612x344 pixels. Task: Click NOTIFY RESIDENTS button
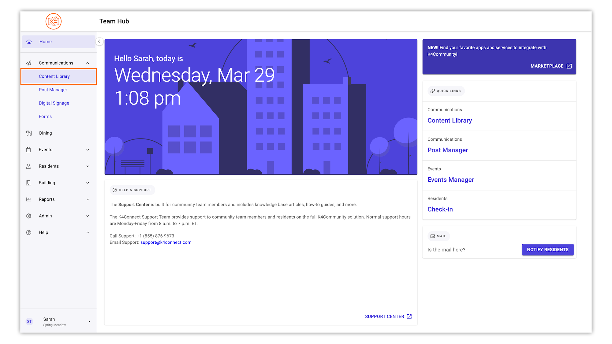coord(548,250)
